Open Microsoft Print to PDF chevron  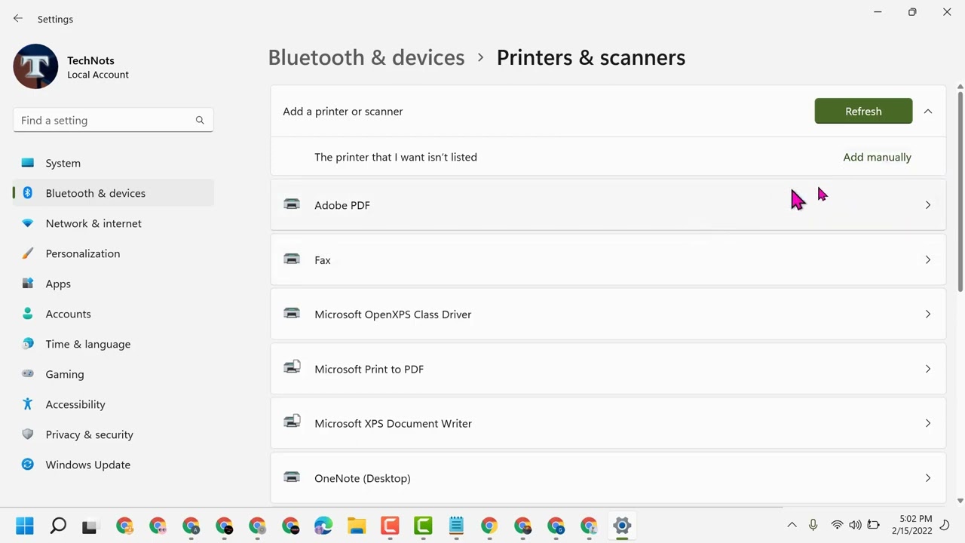point(928,369)
